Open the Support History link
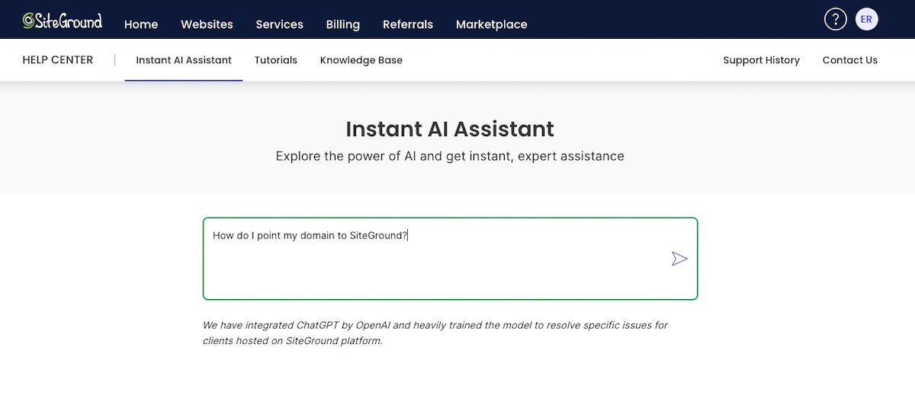 point(762,60)
